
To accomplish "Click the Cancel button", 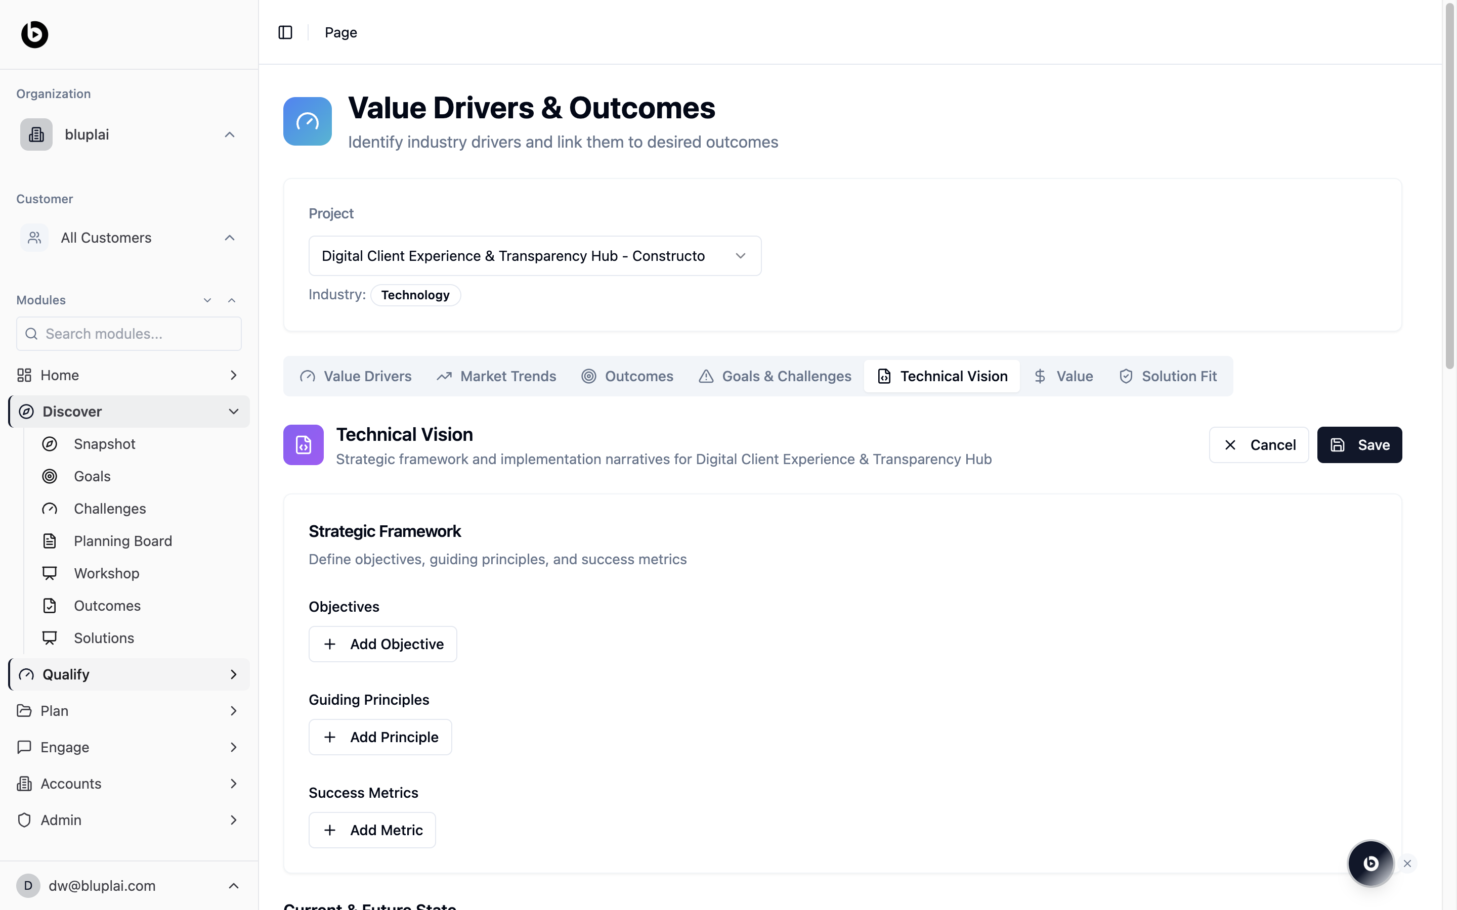I will coord(1258,445).
